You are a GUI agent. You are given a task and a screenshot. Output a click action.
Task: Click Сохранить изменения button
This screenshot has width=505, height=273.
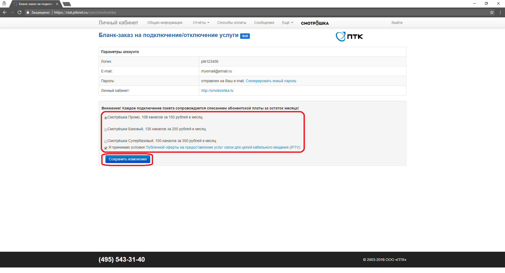128,159
